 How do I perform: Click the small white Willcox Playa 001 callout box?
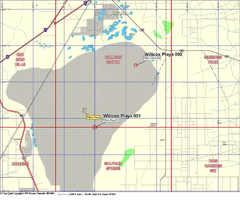111,120
